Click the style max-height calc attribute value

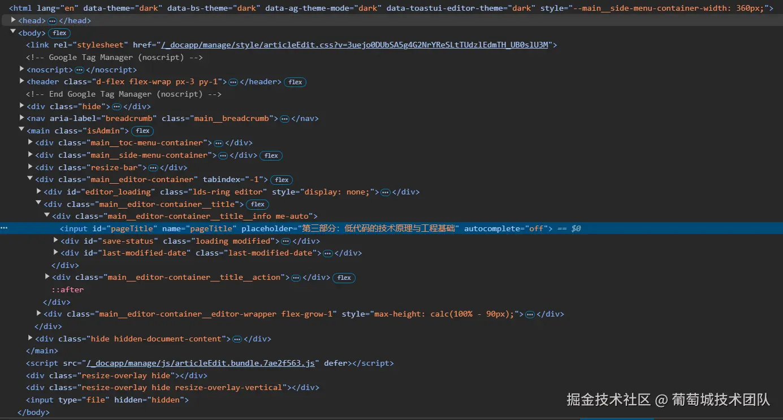pos(445,314)
